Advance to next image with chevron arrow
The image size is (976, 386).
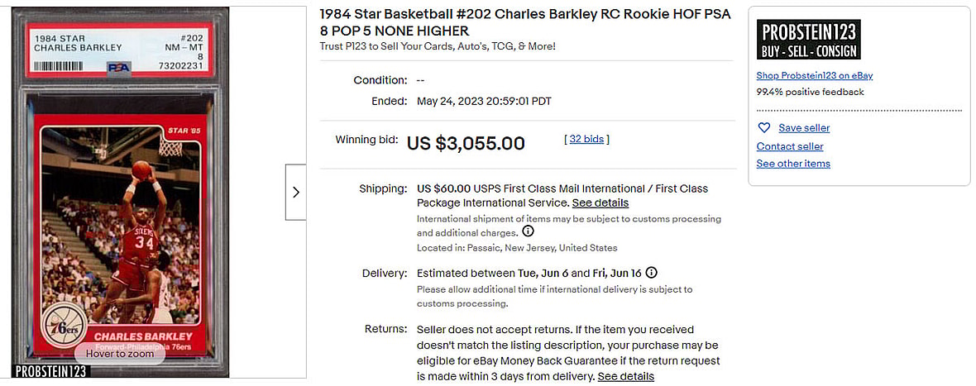(x=296, y=192)
